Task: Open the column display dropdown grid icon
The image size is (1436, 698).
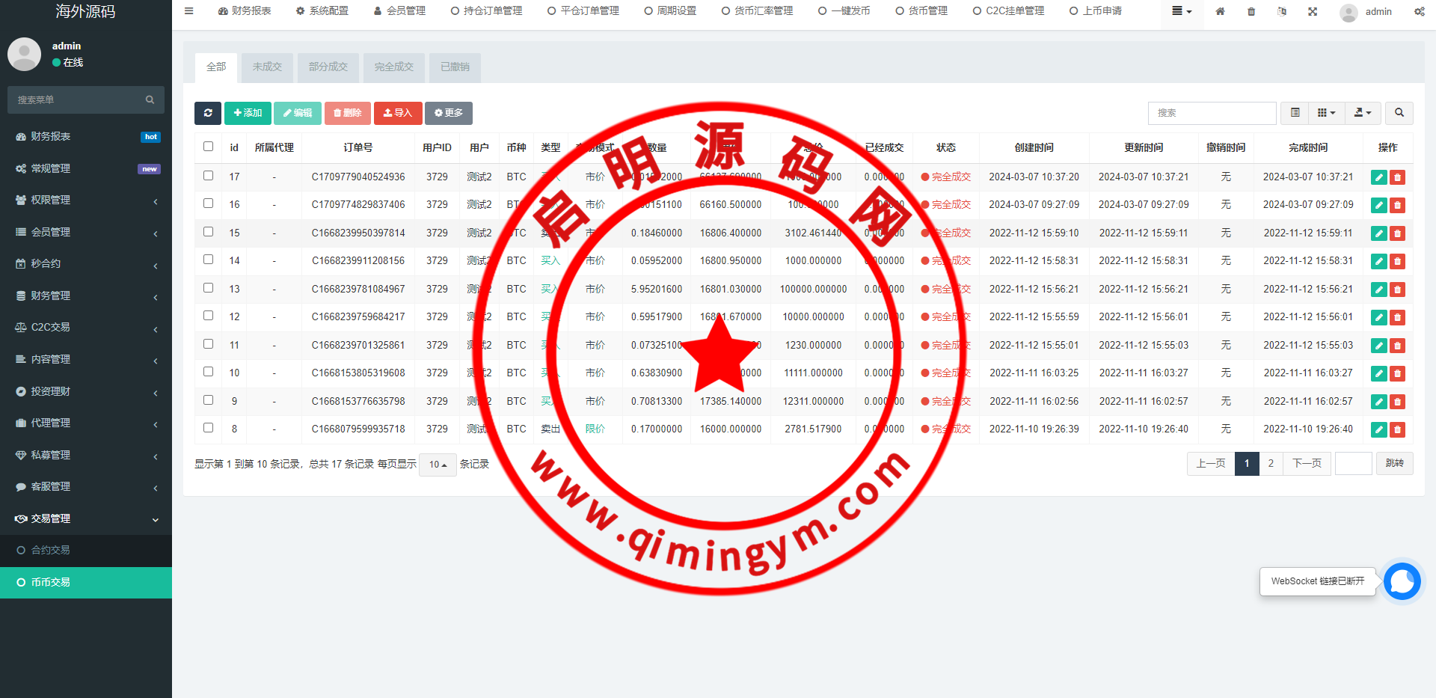Action: coord(1325,113)
